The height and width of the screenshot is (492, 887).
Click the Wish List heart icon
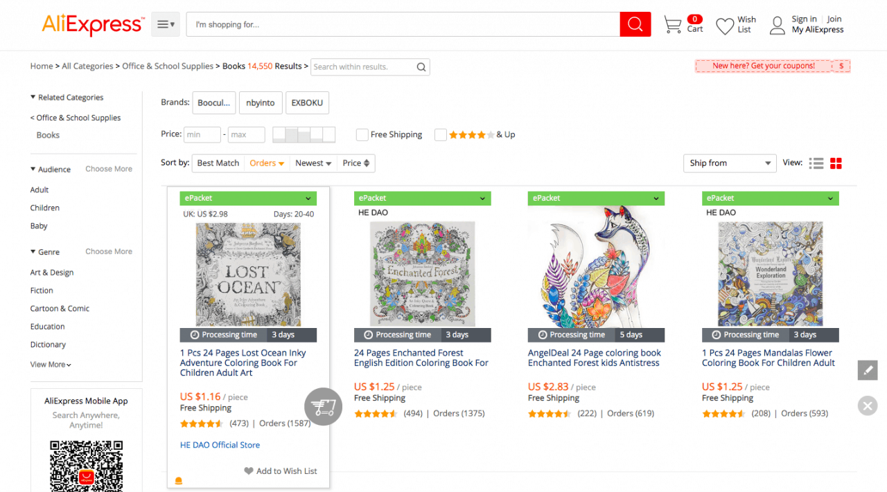coord(725,25)
